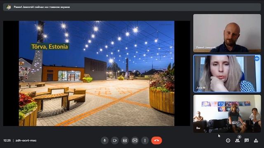Open meeting details info icon
The height and width of the screenshot is (148, 264).
tap(228, 141)
